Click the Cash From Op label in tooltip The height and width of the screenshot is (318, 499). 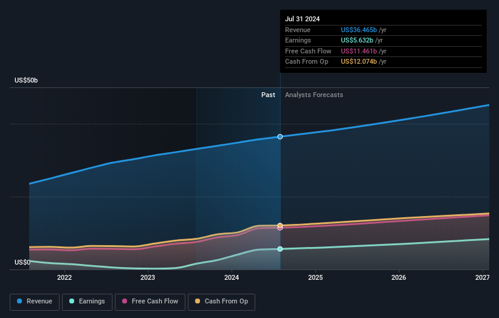306,62
